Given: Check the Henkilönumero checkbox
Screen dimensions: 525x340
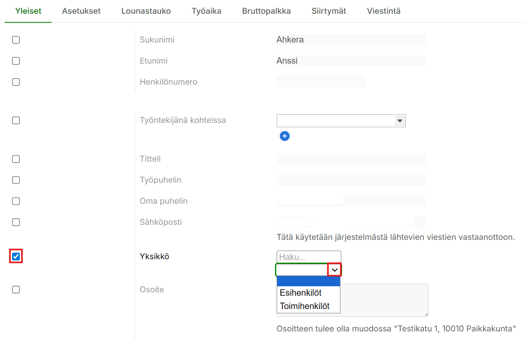Looking at the screenshot, I should click(x=16, y=82).
